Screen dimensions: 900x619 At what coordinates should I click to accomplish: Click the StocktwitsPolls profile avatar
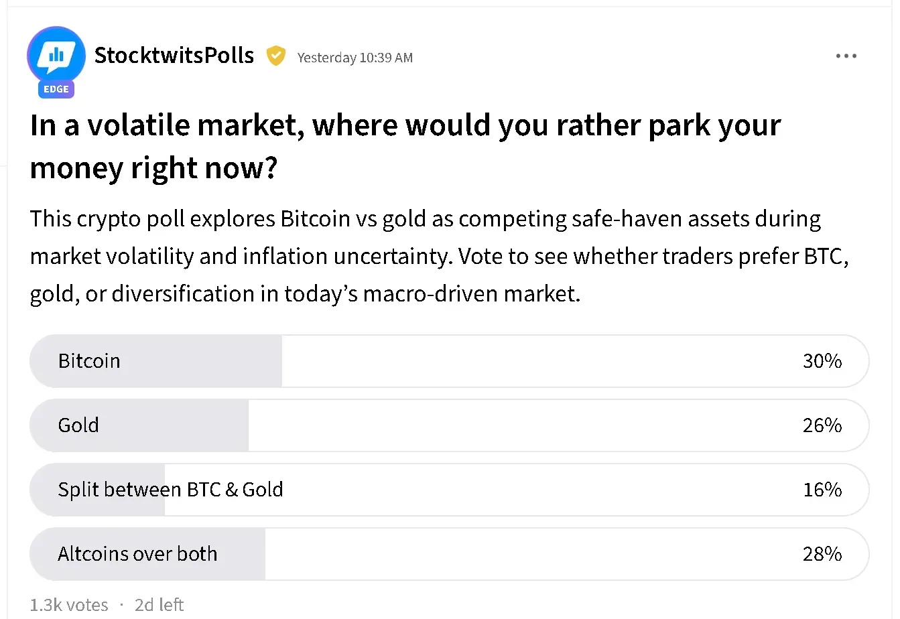point(56,55)
